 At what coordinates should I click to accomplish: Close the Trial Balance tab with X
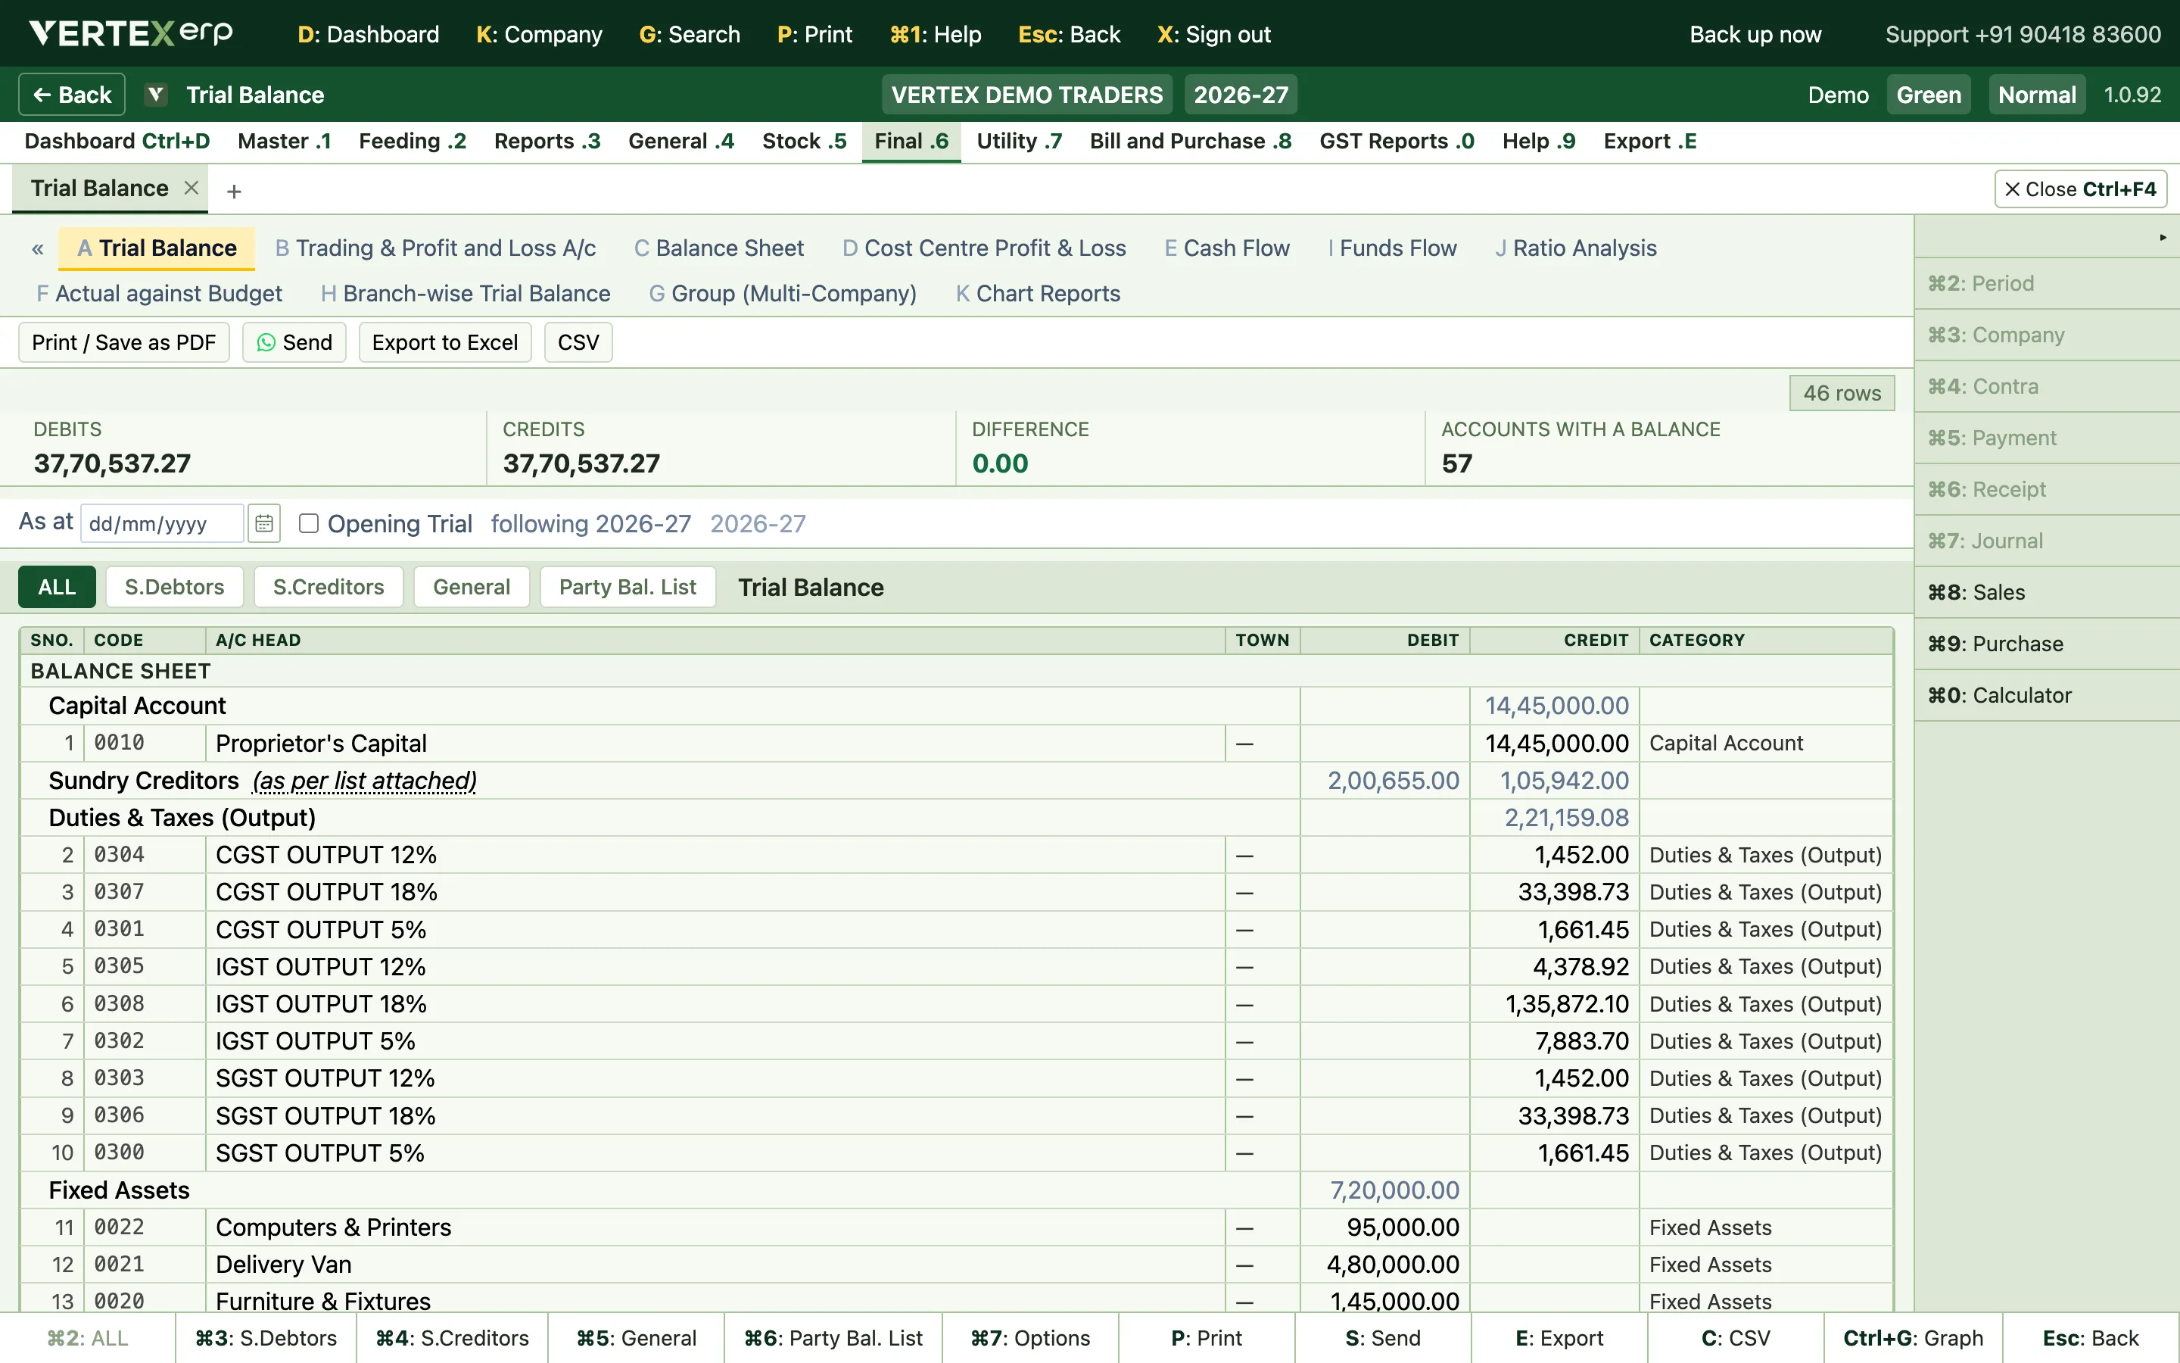coord(191,188)
